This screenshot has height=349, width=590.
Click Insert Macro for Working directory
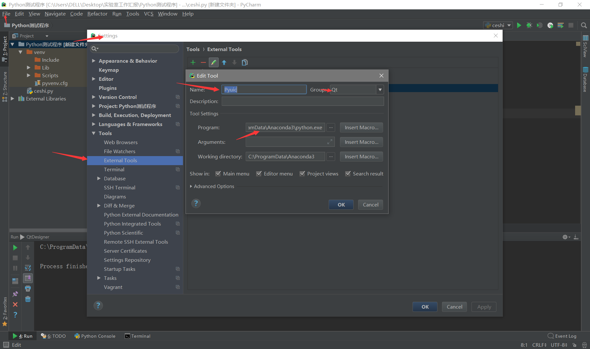coord(361,157)
